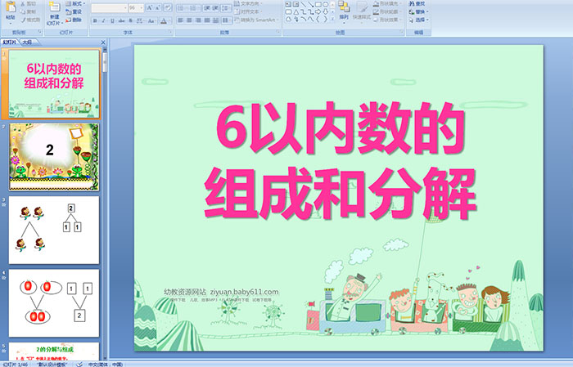Image resolution: width=573 pixels, height=367 pixels.
Task: Click Reset (重设) slide button
Action: (74, 11)
